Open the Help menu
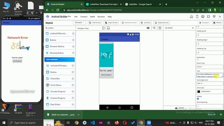 pyautogui.click(x=110, y=17)
